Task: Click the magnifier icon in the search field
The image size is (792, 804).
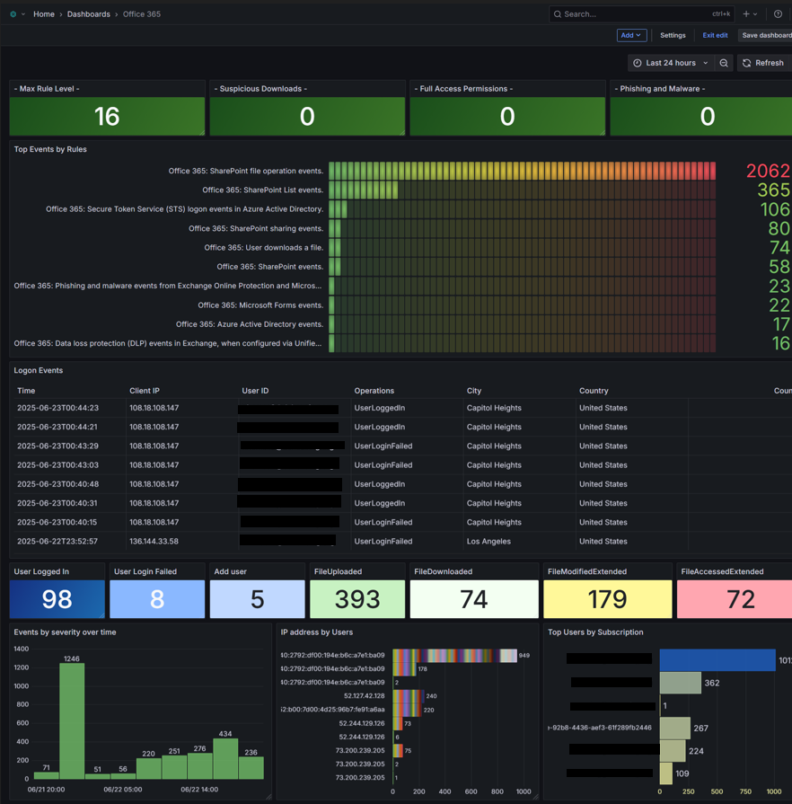Action: tap(558, 14)
